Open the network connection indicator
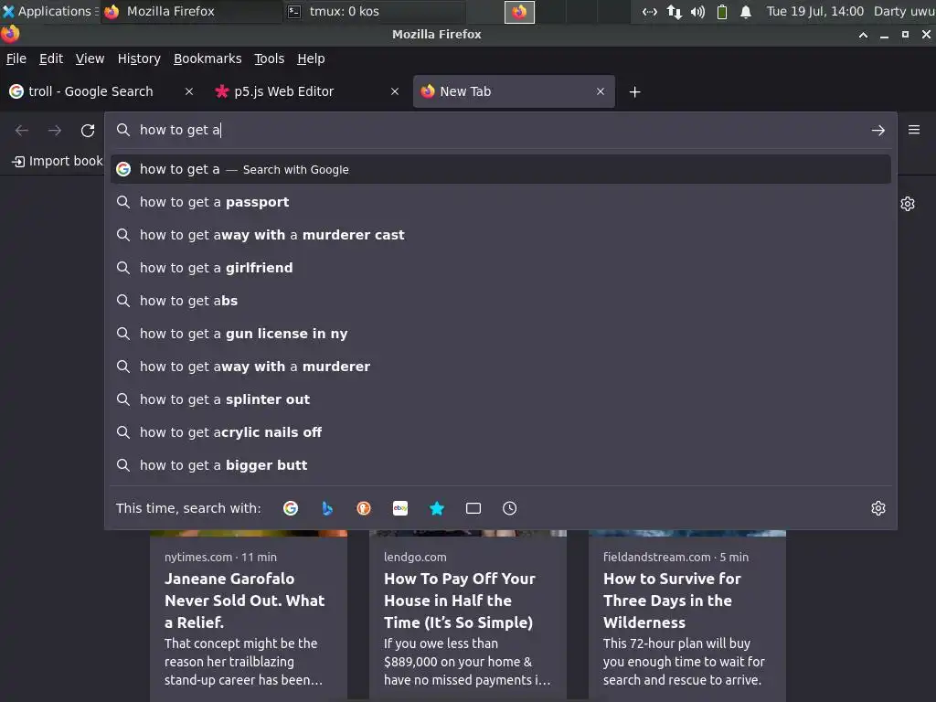This screenshot has width=936, height=702. [x=675, y=11]
